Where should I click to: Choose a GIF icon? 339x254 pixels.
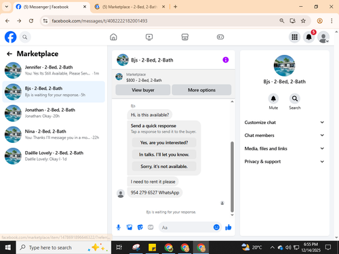click(151, 227)
